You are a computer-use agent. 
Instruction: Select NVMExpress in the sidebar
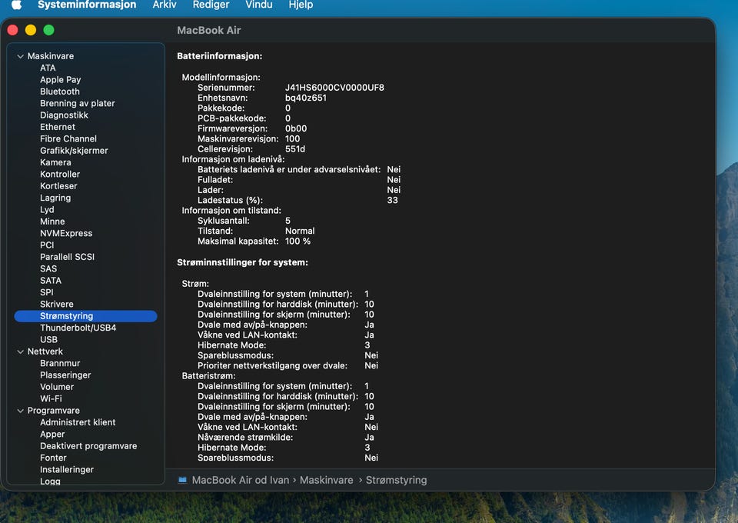pyautogui.click(x=66, y=233)
